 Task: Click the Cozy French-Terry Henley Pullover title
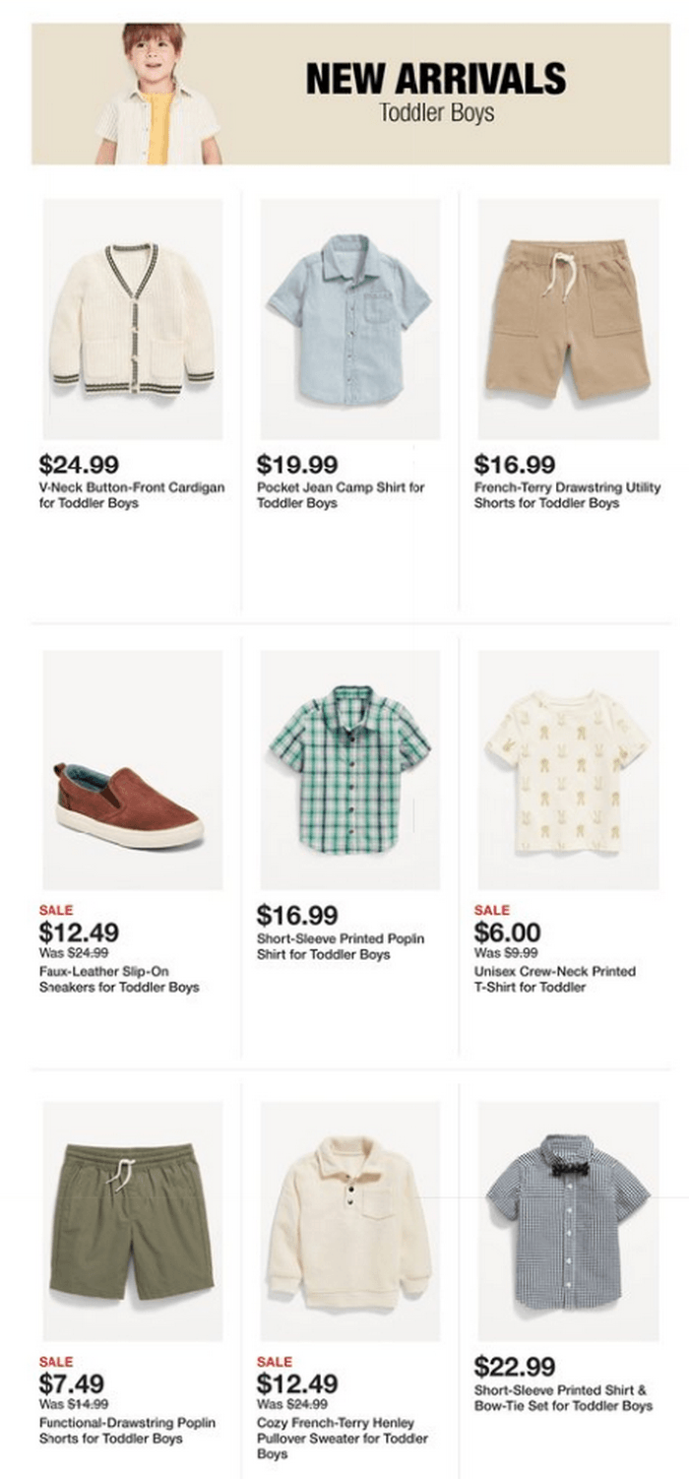point(343,1438)
